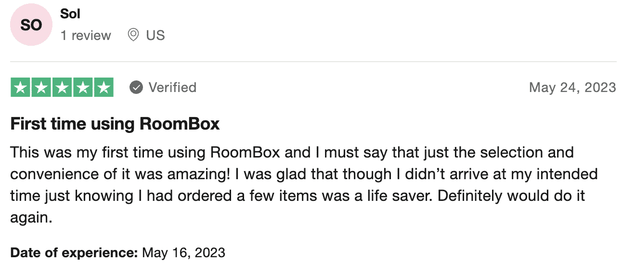Click the fourth green rating star
The width and height of the screenshot is (622, 263).
(x=82, y=87)
